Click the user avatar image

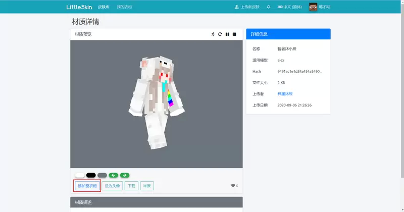(x=313, y=7)
